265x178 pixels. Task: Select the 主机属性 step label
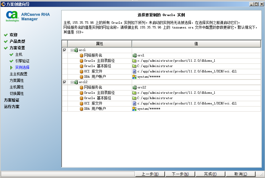tap(17, 87)
